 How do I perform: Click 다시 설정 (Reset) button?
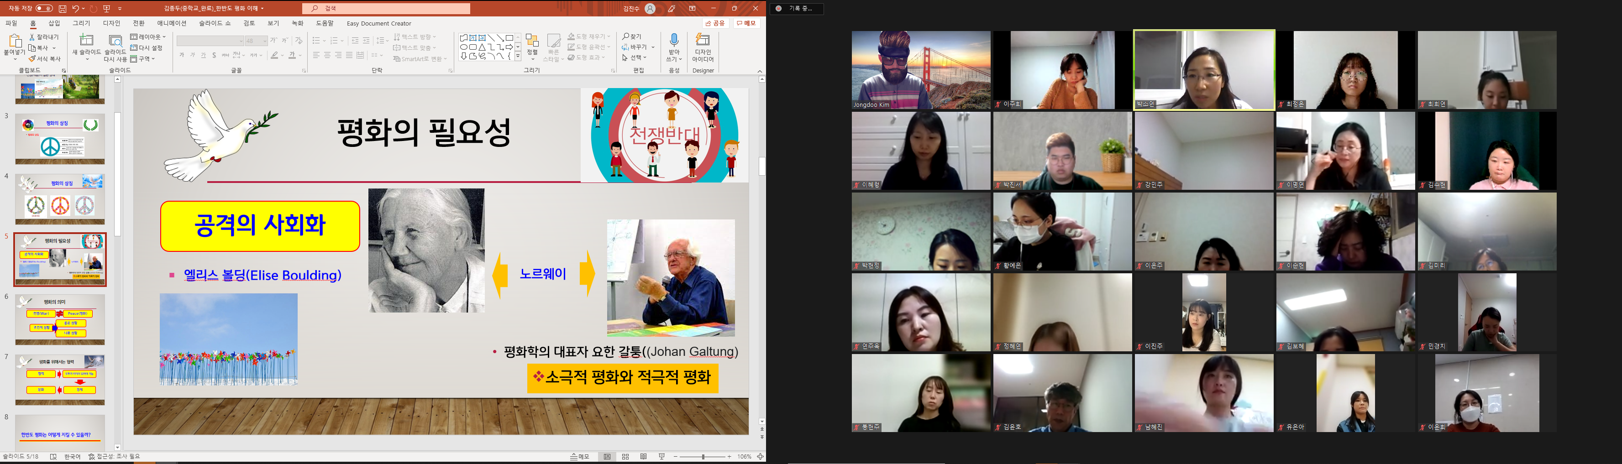click(146, 48)
